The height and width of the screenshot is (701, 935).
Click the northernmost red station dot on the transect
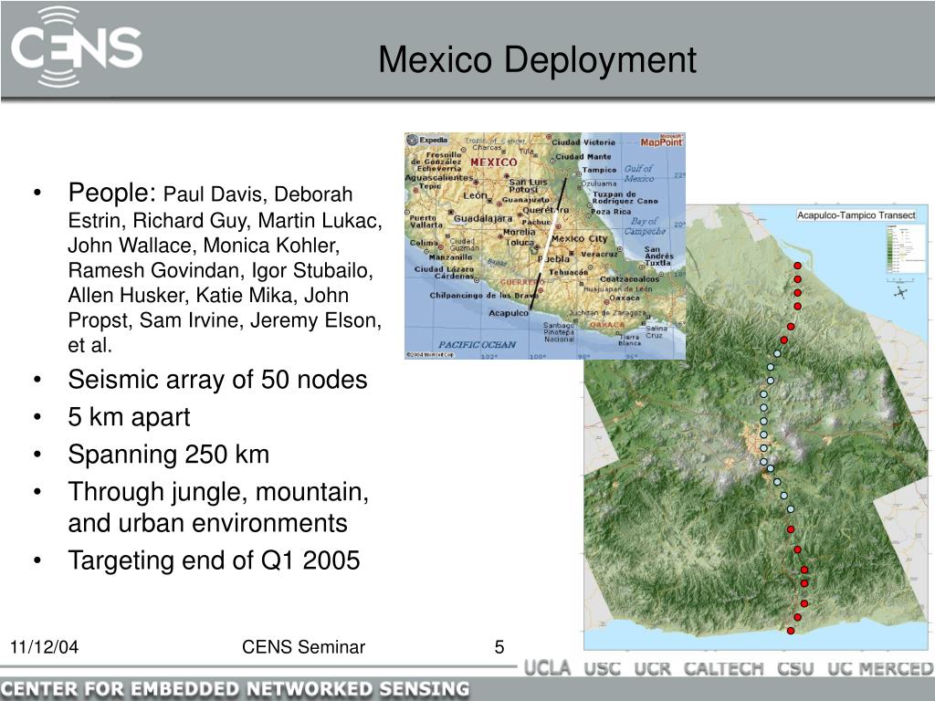pos(797,266)
